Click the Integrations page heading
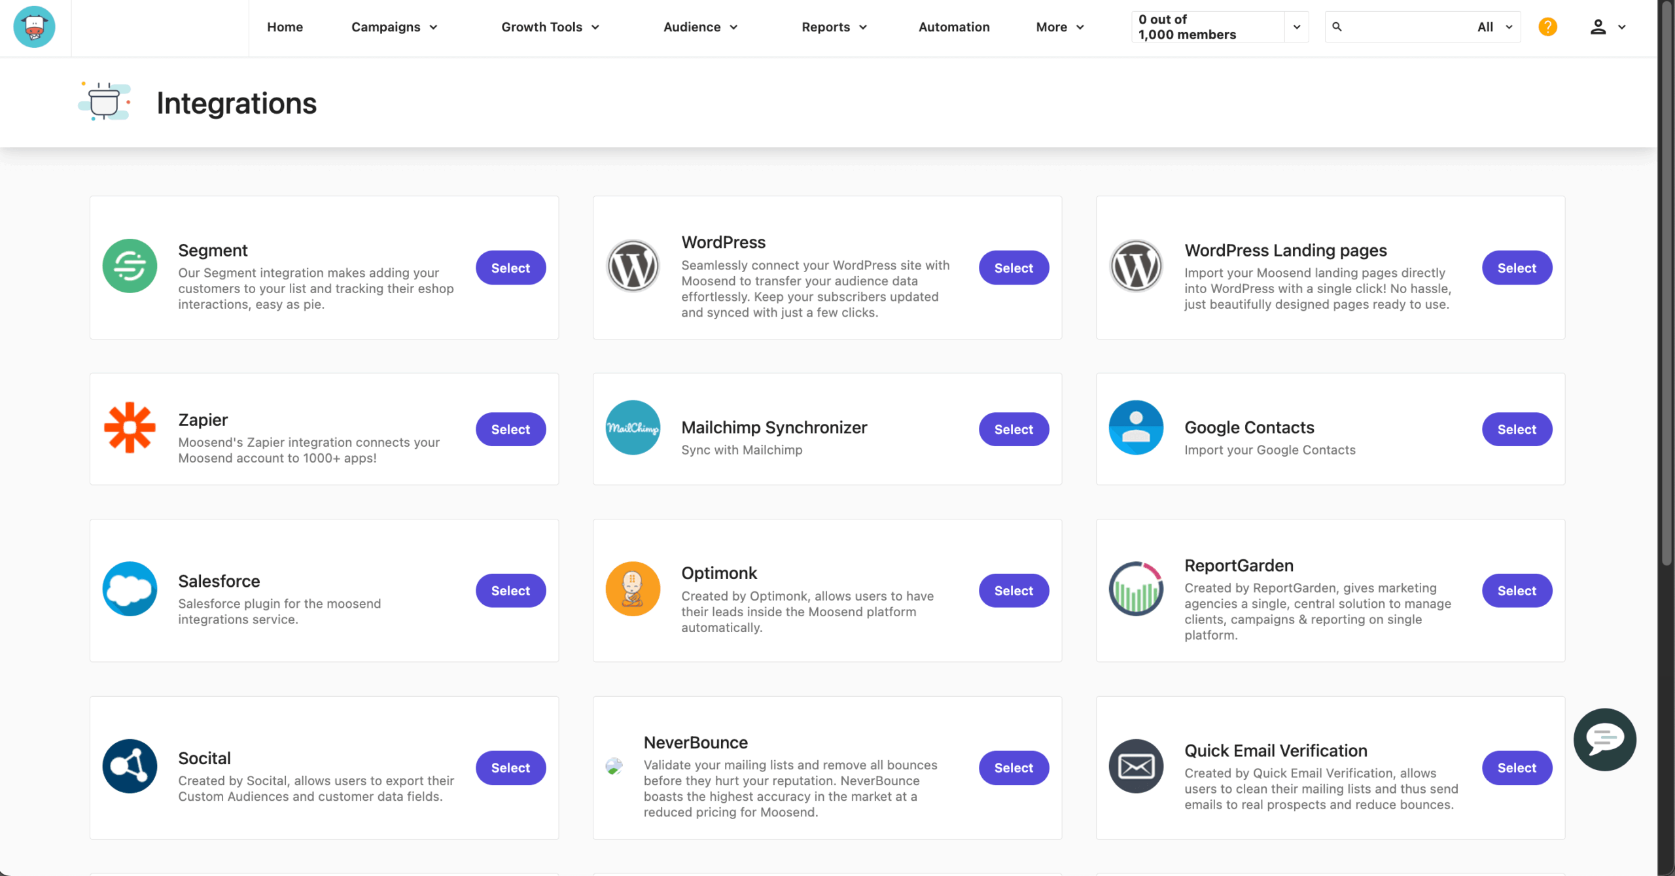This screenshot has height=876, width=1675. (236, 103)
